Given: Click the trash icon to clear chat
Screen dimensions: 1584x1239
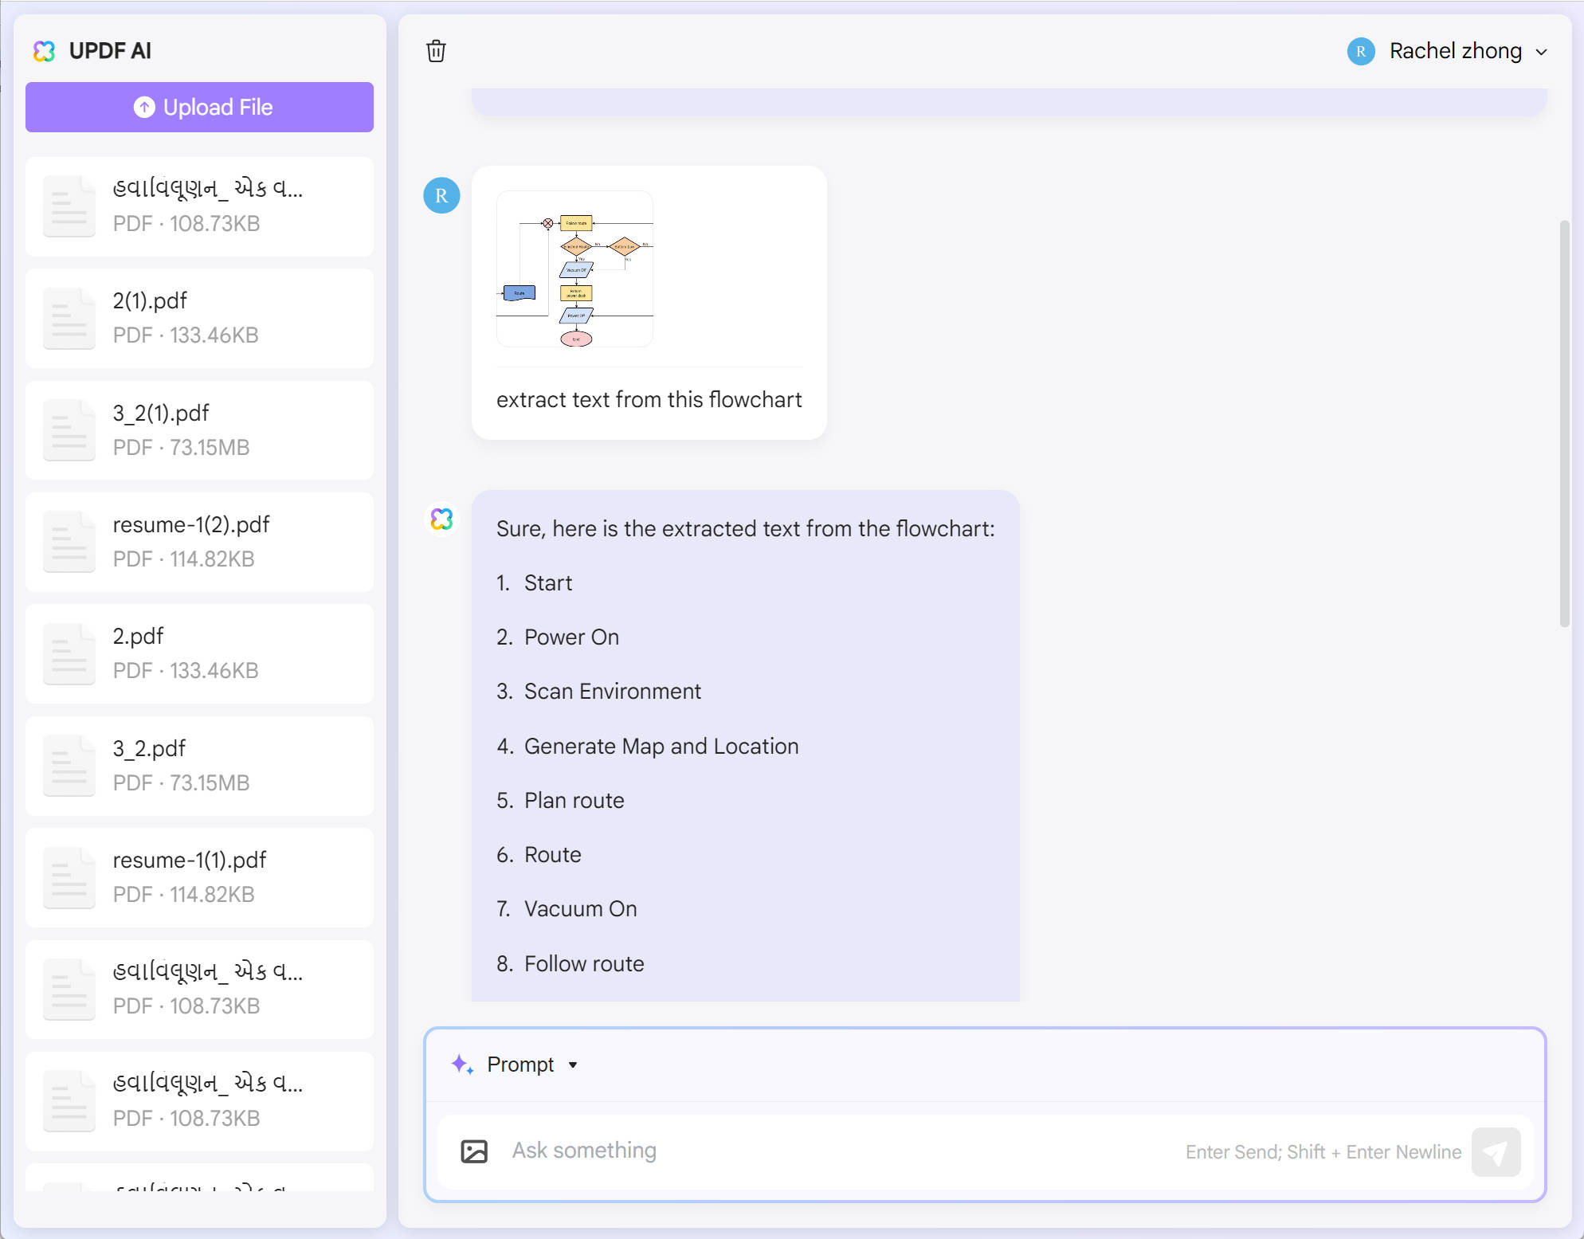Looking at the screenshot, I should point(436,51).
